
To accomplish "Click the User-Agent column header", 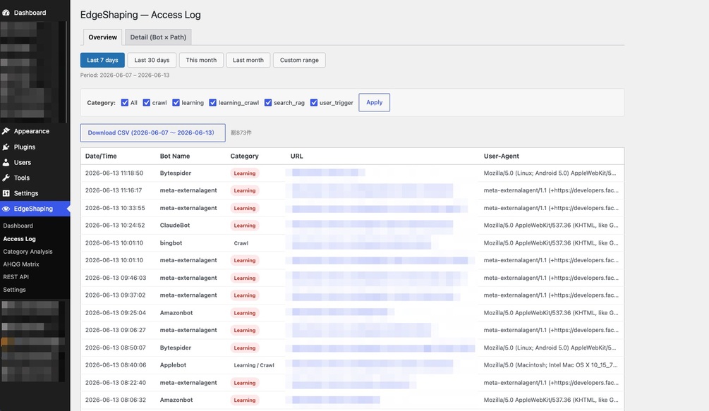I will [502, 157].
